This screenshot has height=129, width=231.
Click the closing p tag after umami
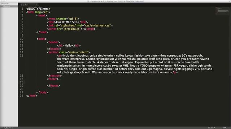[x=174, y=72]
